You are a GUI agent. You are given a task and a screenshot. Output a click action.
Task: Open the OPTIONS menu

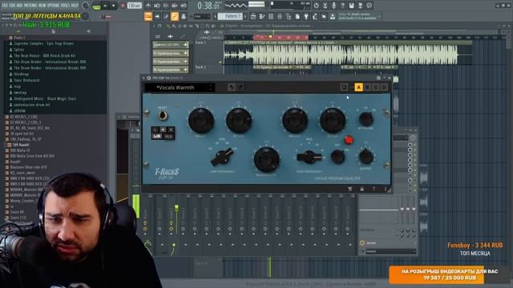pos(54,6)
